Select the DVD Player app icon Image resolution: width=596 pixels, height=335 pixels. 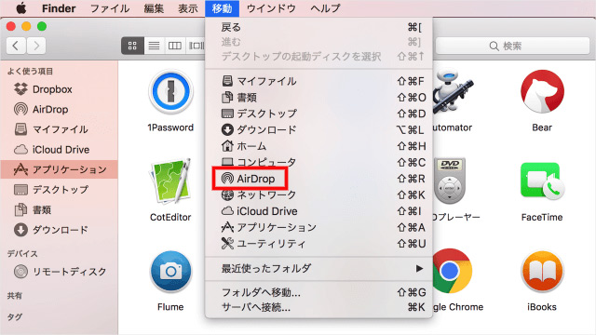[x=450, y=181]
